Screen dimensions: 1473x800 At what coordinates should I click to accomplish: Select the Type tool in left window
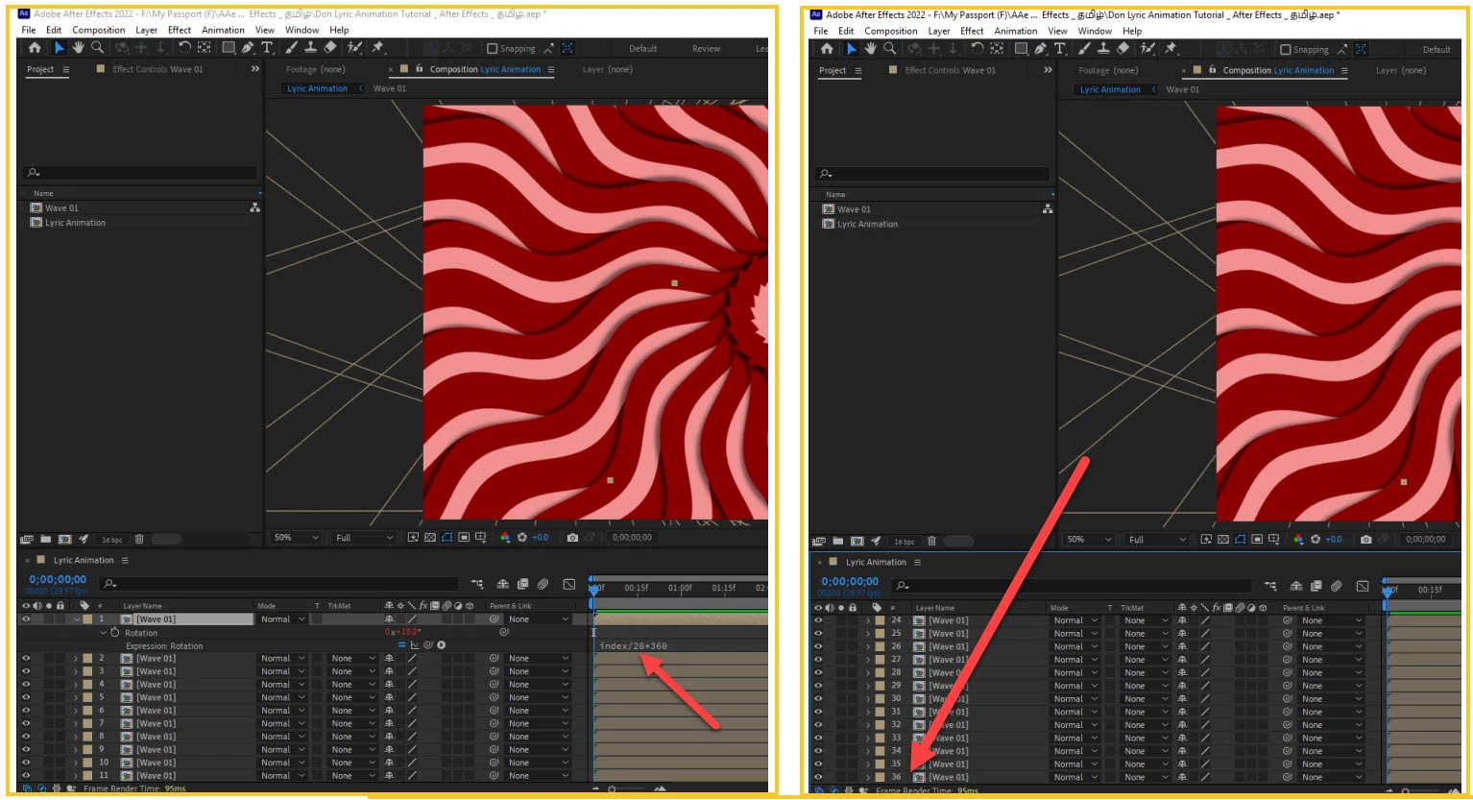(267, 47)
